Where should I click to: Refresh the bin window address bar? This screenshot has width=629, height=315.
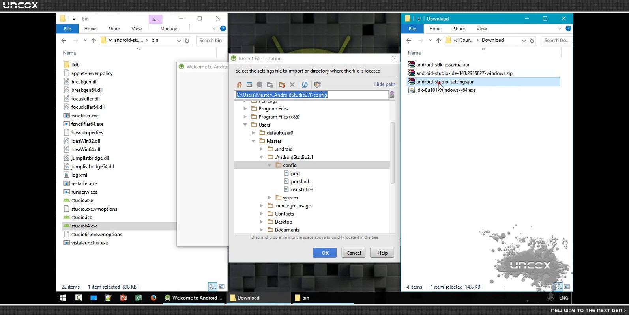coord(187,40)
